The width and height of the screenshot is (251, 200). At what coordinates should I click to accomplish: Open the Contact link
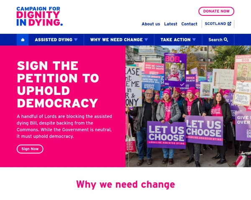189,24
